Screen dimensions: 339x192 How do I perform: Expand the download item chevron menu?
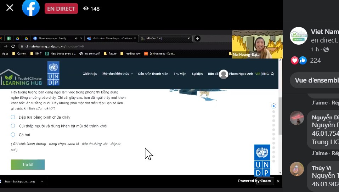41,181
